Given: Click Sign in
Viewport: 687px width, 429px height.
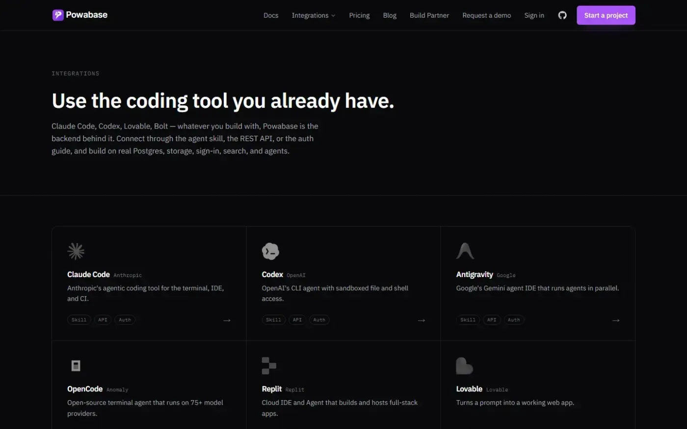Looking at the screenshot, I should pos(534,15).
